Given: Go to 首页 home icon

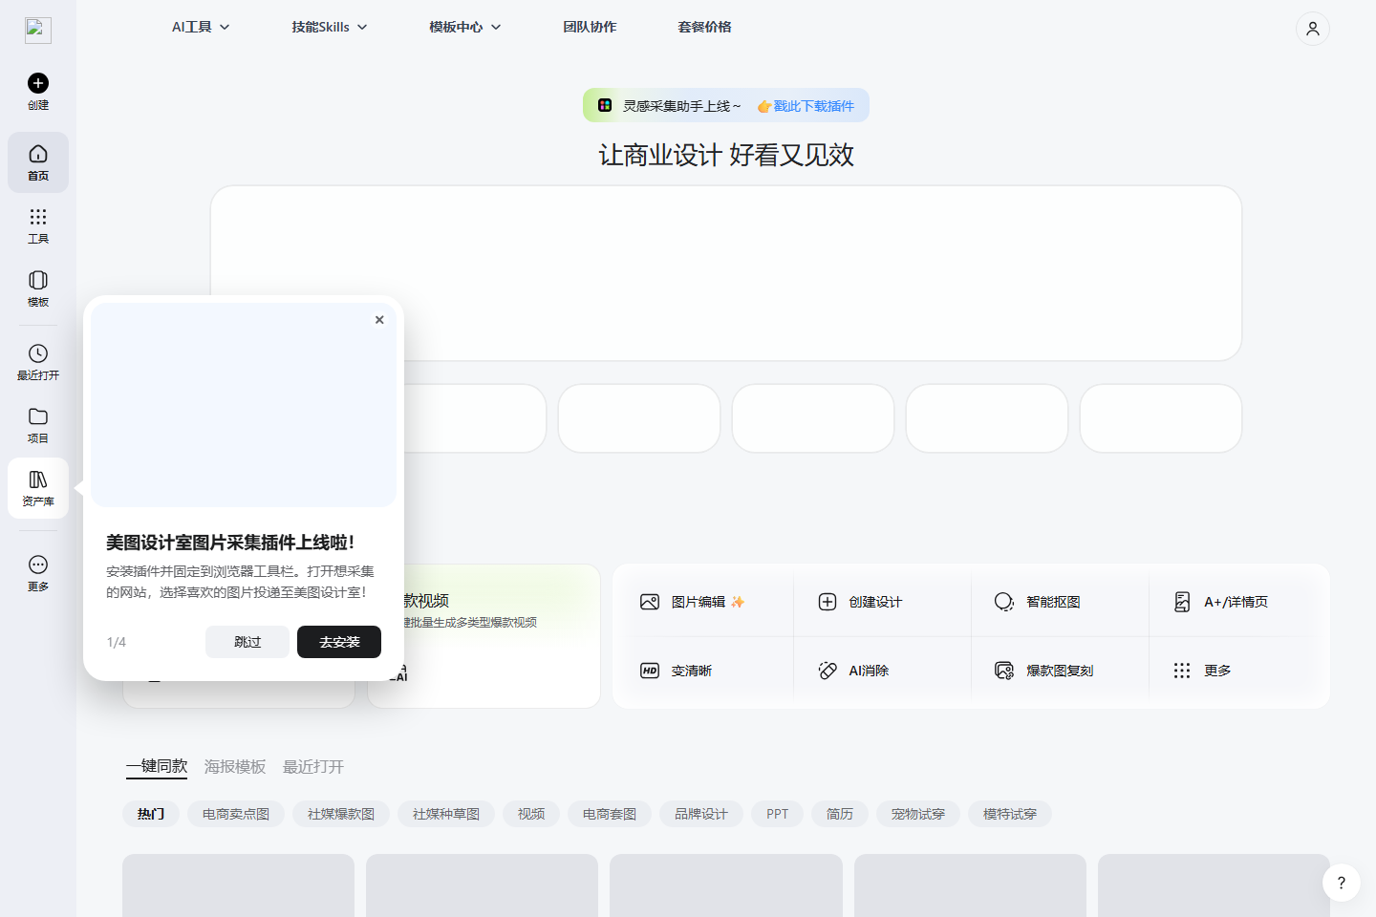Looking at the screenshot, I should pos(38,154).
